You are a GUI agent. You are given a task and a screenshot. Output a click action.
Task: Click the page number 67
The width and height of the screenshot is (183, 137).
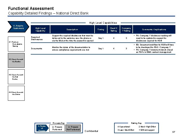pyautogui.click(x=174, y=132)
